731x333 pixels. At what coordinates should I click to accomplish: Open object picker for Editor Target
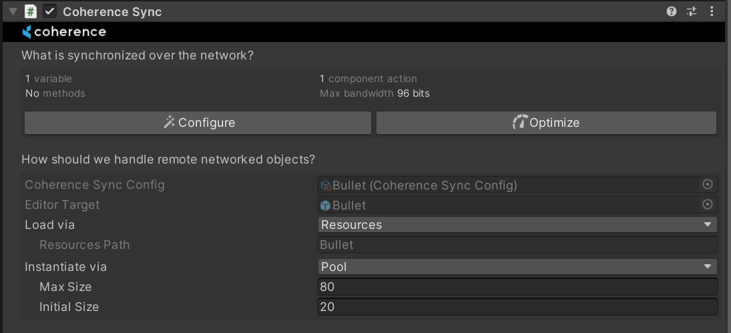click(708, 205)
